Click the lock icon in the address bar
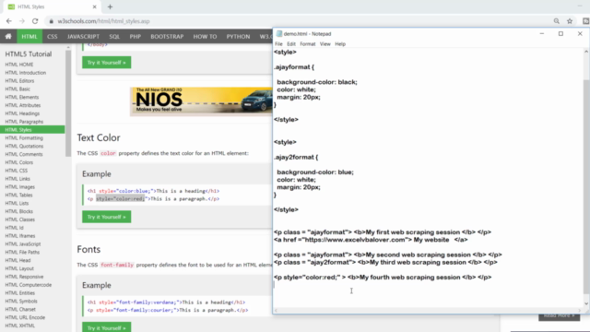590x332 pixels. pos(52,21)
